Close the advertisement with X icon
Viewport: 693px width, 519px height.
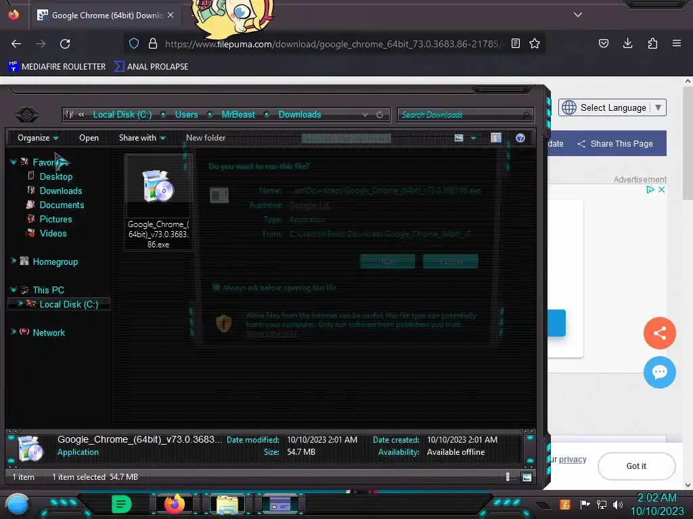pos(662,189)
